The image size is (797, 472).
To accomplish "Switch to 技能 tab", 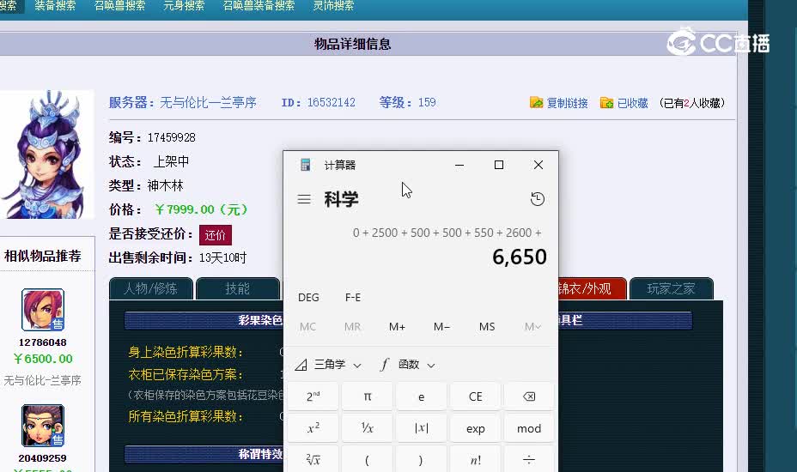I will [x=238, y=288].
